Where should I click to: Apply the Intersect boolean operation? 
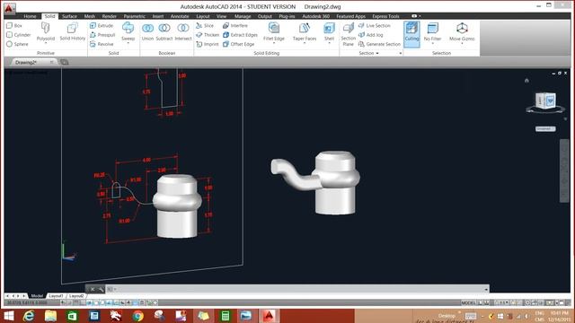(183, 31)
